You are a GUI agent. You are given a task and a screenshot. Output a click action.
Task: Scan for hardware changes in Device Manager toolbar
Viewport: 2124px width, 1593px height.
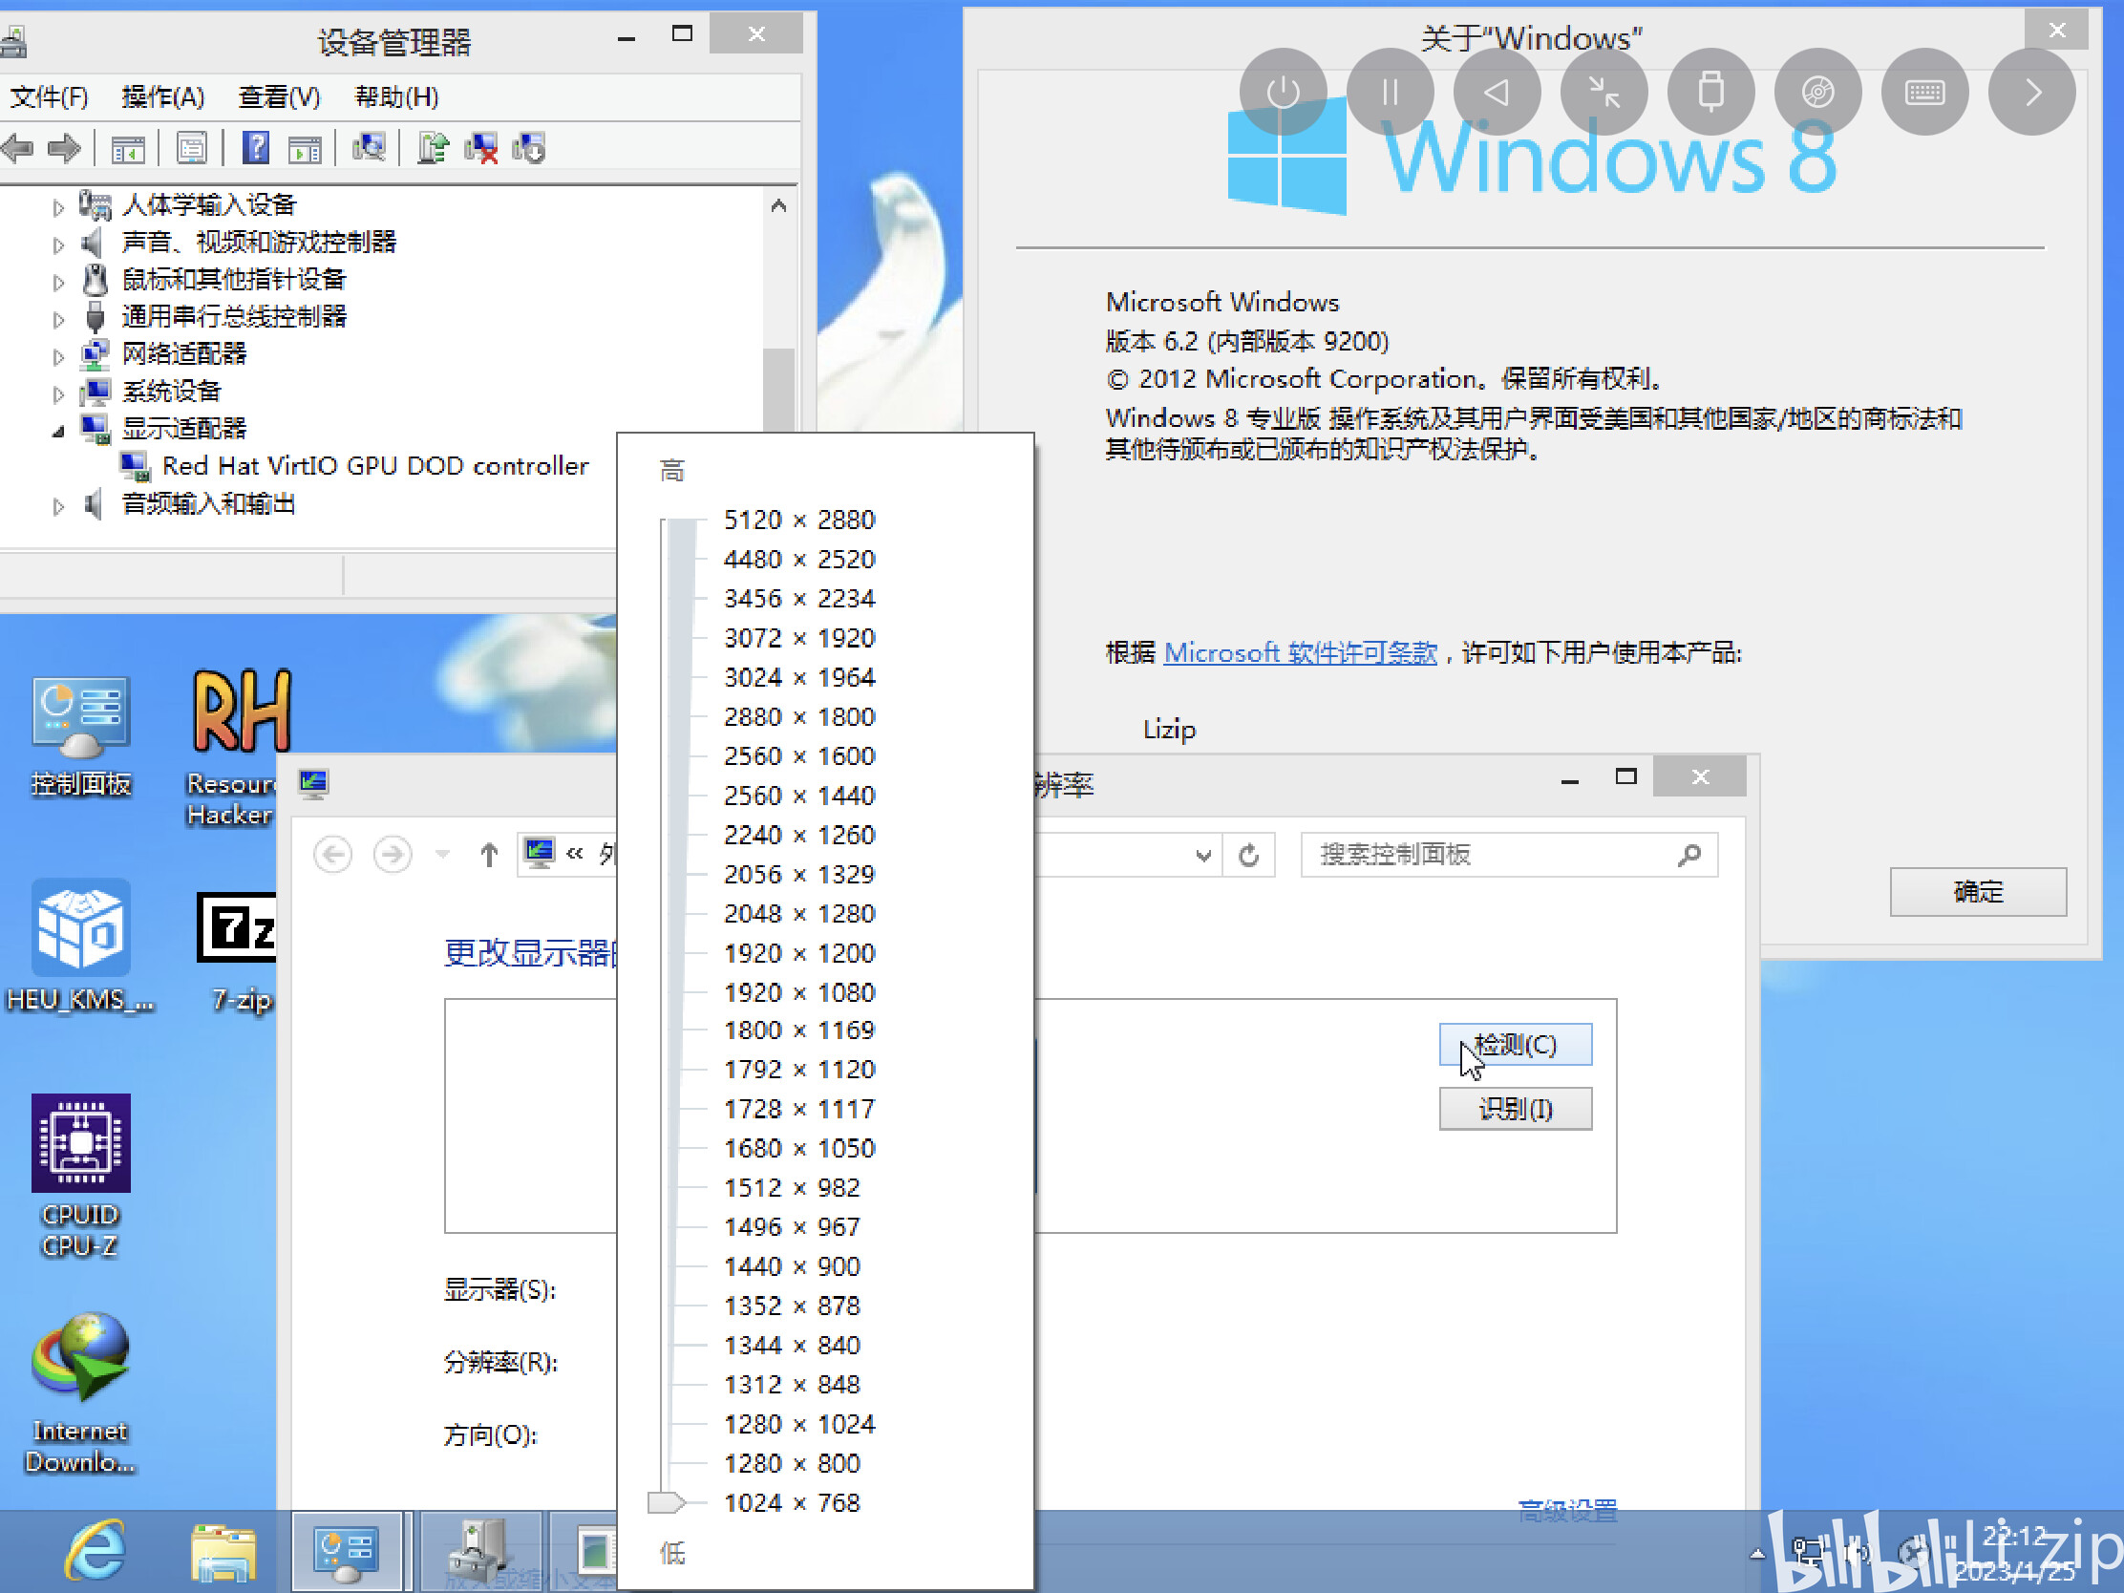point(370,148)
